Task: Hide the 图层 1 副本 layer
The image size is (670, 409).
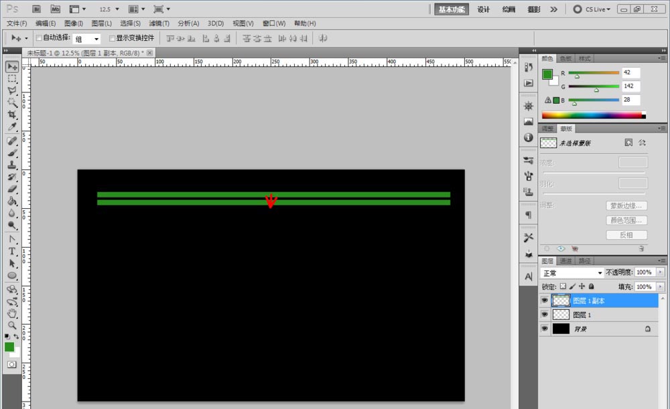Action: click(544, 301)
